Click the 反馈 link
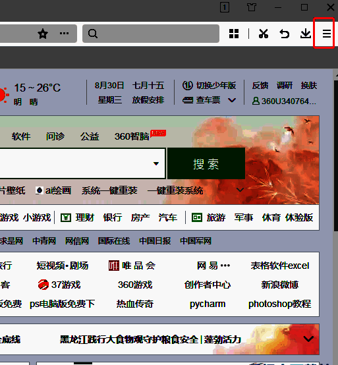 [260, 86]
